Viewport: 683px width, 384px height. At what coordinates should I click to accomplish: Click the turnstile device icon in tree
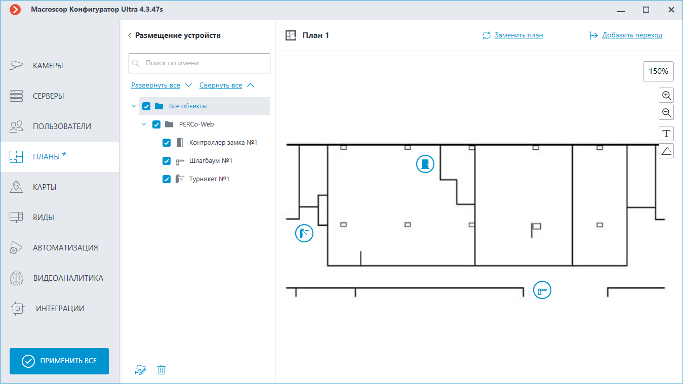point(180,179)
